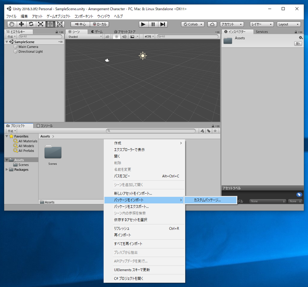Open the Gizmos dropdown
Image resolution: width=308 pixels, height=287 pixels.
(149, 37)
